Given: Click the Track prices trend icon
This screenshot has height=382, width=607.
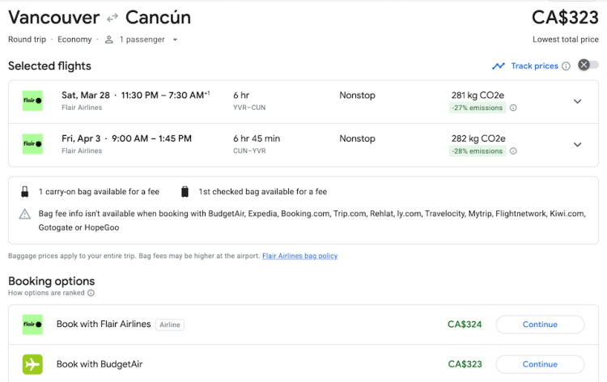Looking at the screenshot, I should pyautogui.click(x=499, y=66).
